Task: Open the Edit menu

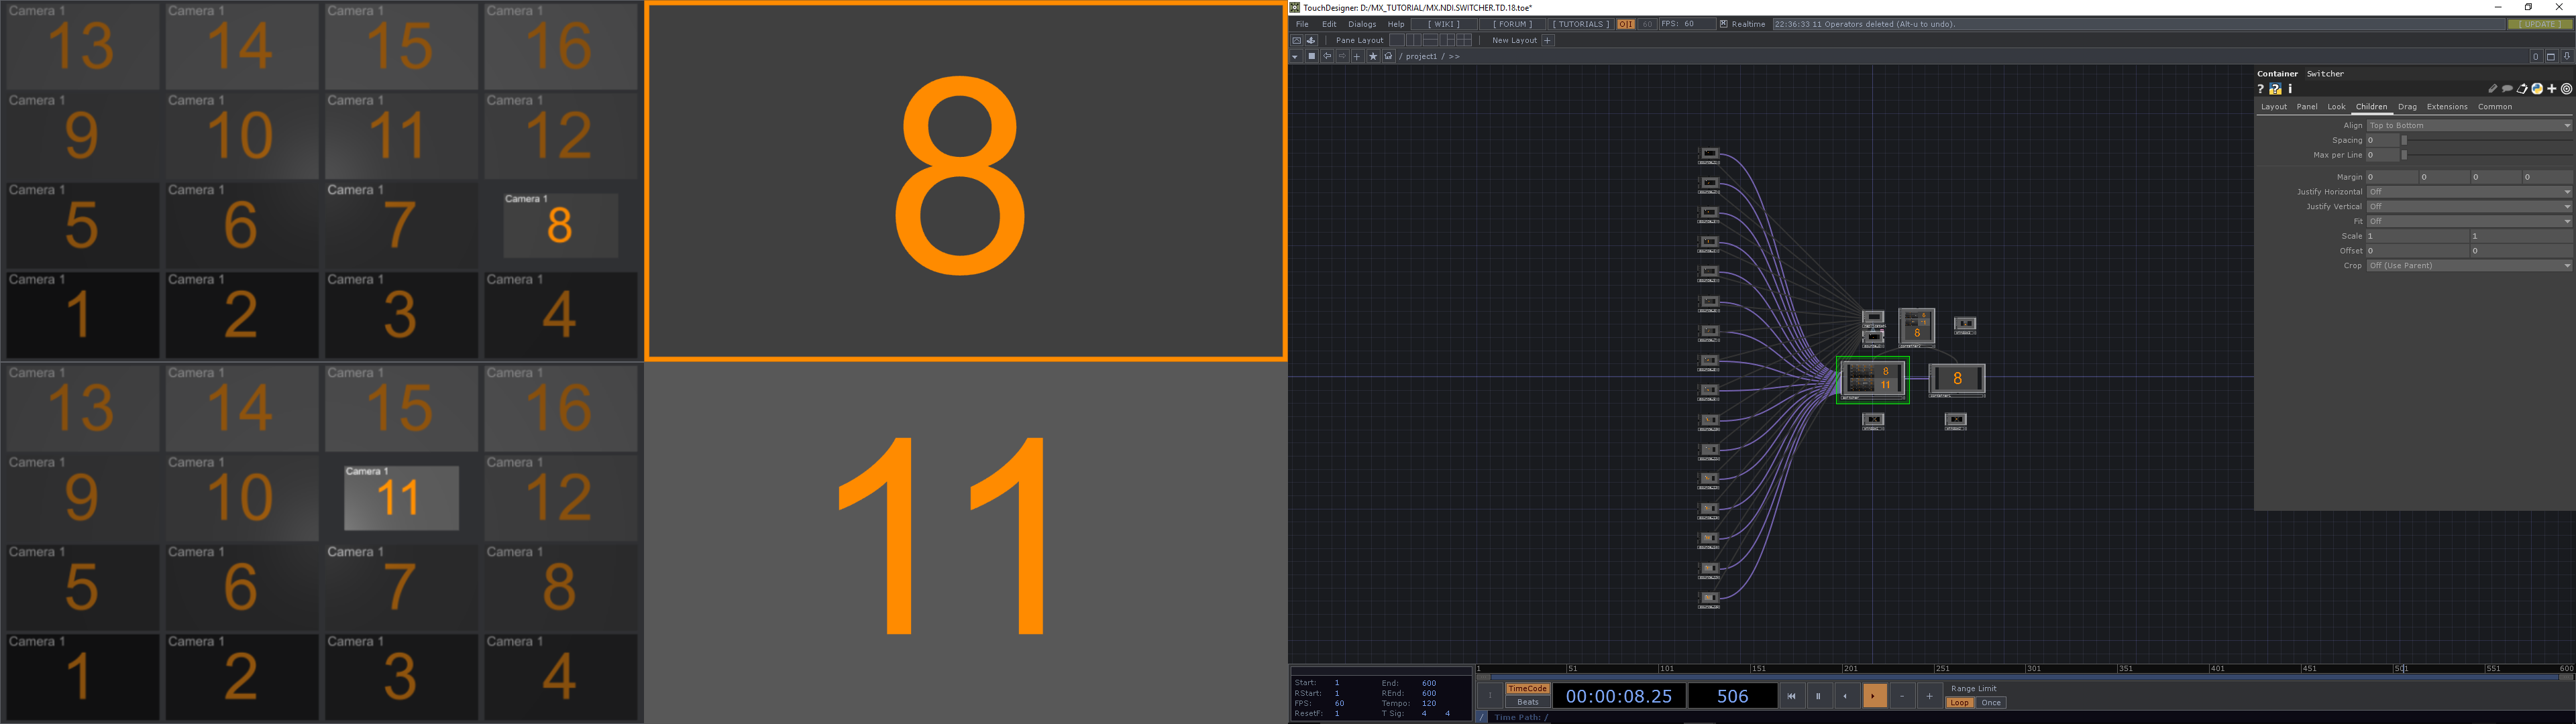Action: coord(1329,24)
